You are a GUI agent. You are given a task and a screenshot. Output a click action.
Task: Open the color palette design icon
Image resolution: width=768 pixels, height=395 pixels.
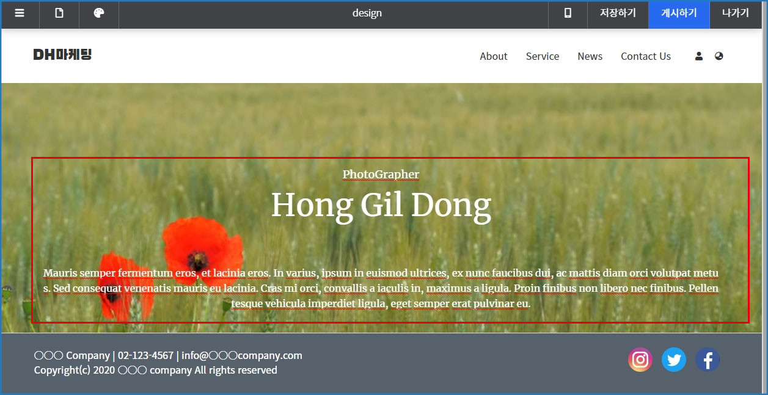pyautogui.click(x=99, y=13)
